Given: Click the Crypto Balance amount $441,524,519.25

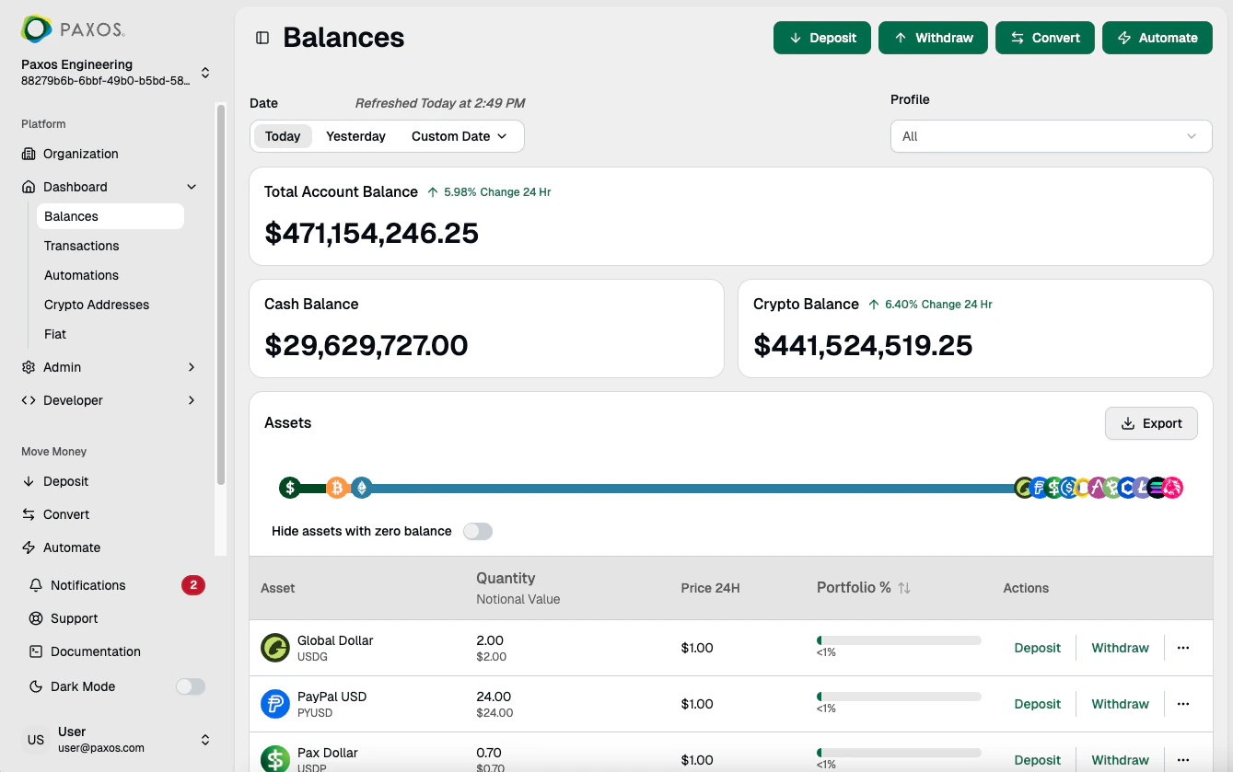Looking at the screenshot, I should [x=863, y=345].
